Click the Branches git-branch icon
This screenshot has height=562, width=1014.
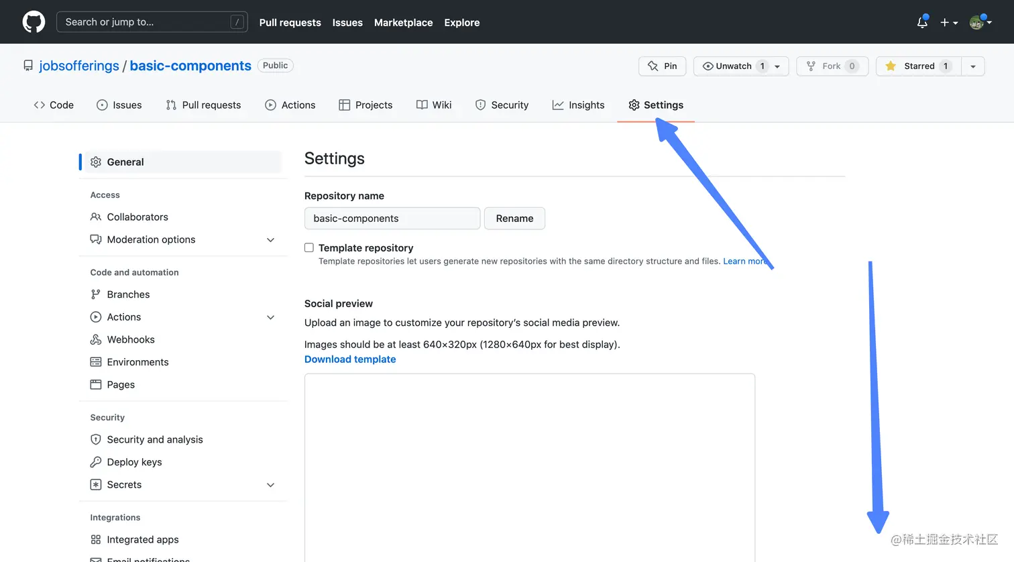tap(96, 294)
